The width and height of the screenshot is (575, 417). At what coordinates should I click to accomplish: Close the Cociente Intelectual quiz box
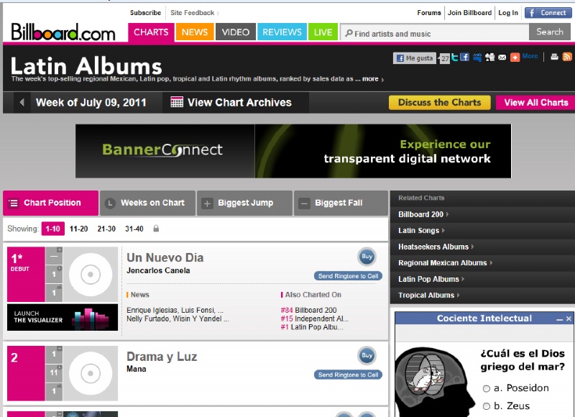click(569, 319)
